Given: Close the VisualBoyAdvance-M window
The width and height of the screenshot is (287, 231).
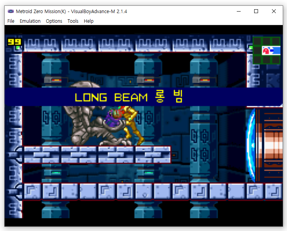Looking at the screenshot, I should click(x=274, y=11).
